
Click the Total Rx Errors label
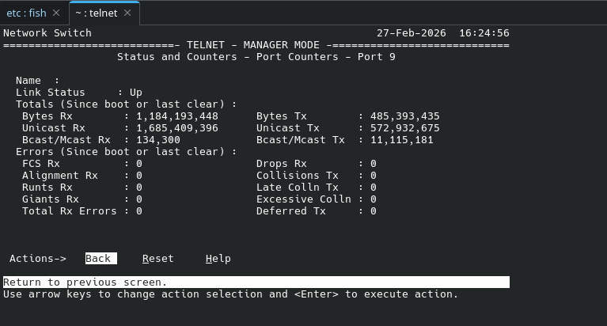tap(70, 211)
